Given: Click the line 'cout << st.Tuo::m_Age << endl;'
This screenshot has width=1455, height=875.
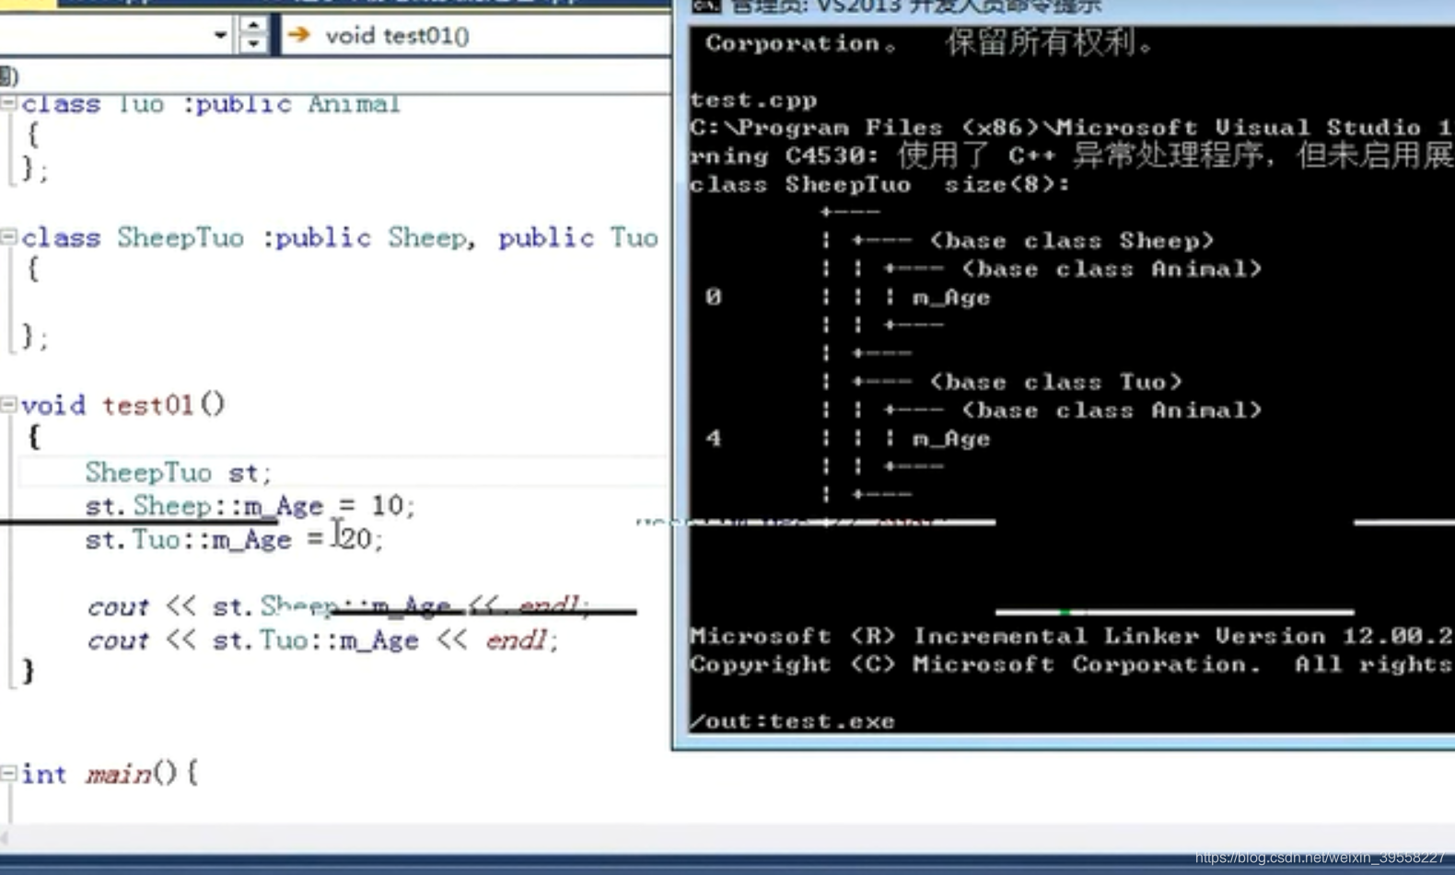Looking at the screenshot, I should tap(322, 640).
